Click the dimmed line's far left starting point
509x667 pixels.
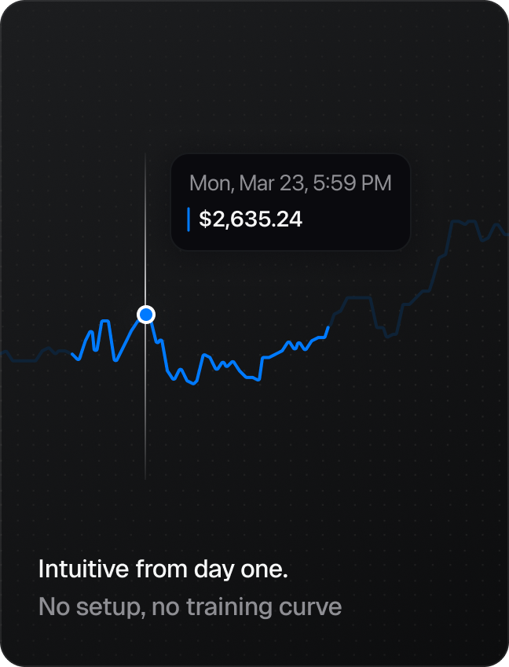click(x=3, y=352)
